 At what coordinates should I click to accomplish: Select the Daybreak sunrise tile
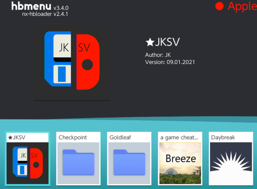(x=231, y=159)
